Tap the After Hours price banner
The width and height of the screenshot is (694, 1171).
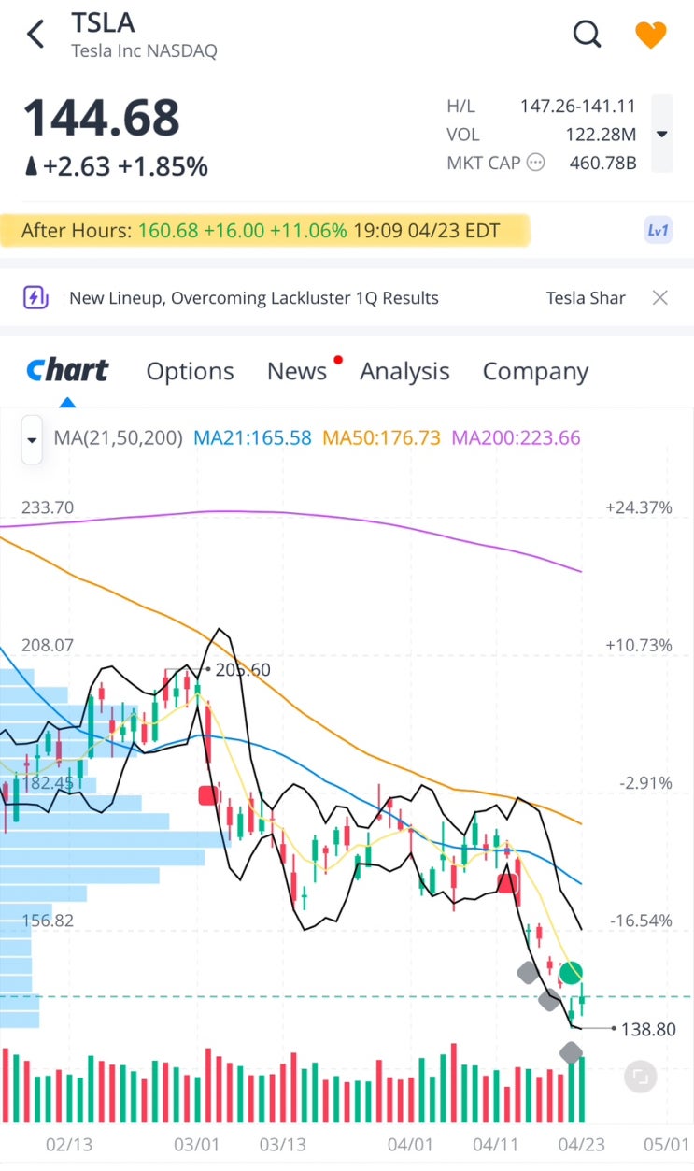tap(264, 230)
